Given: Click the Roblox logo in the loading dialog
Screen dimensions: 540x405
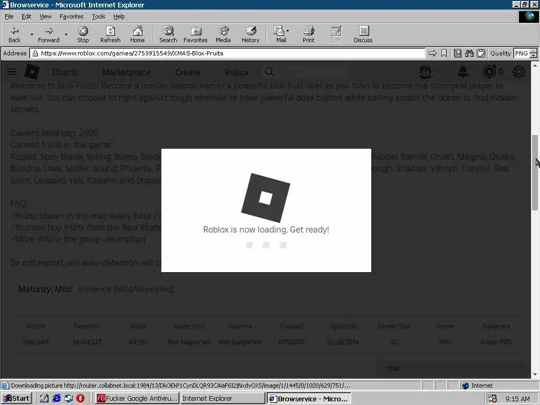Looking at the screenshot, I should (x=266, y=198).
